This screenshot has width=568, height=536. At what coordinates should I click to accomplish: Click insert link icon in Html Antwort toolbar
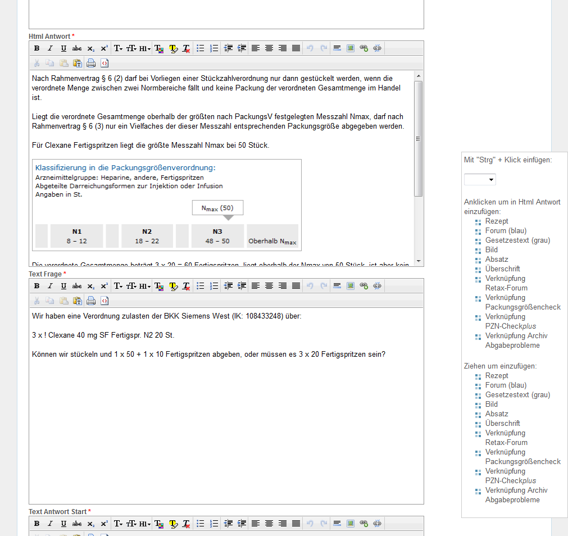click(363, 48)
